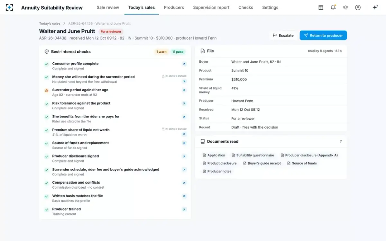Image resolution: width=386 pixels, height=241 pixels.
Task: Click the Howard Fenn producer value
Action: point(242,101)
